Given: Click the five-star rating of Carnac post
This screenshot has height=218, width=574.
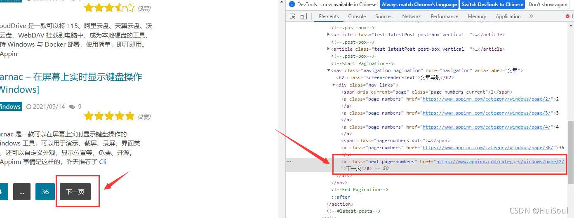Looking at the screenshot, I should [109, 116].
